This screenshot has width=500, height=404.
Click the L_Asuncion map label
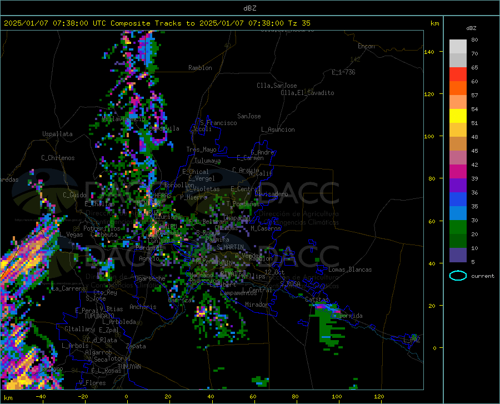click(x=278, y=129)
